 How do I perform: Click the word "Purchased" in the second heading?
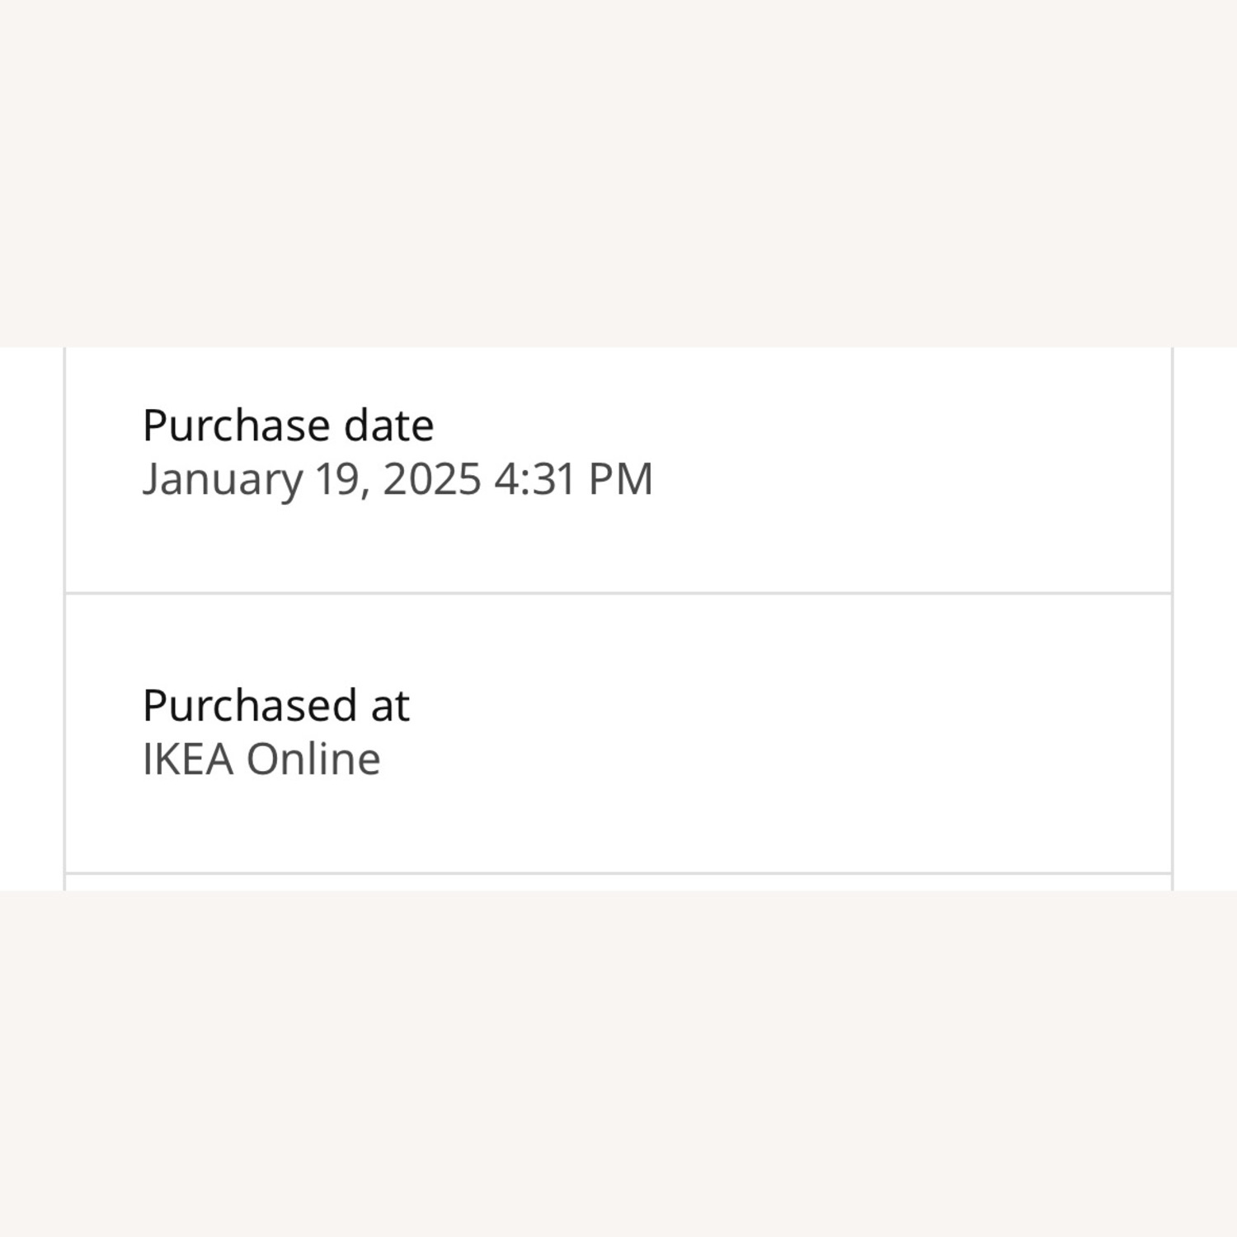point(249,706)
